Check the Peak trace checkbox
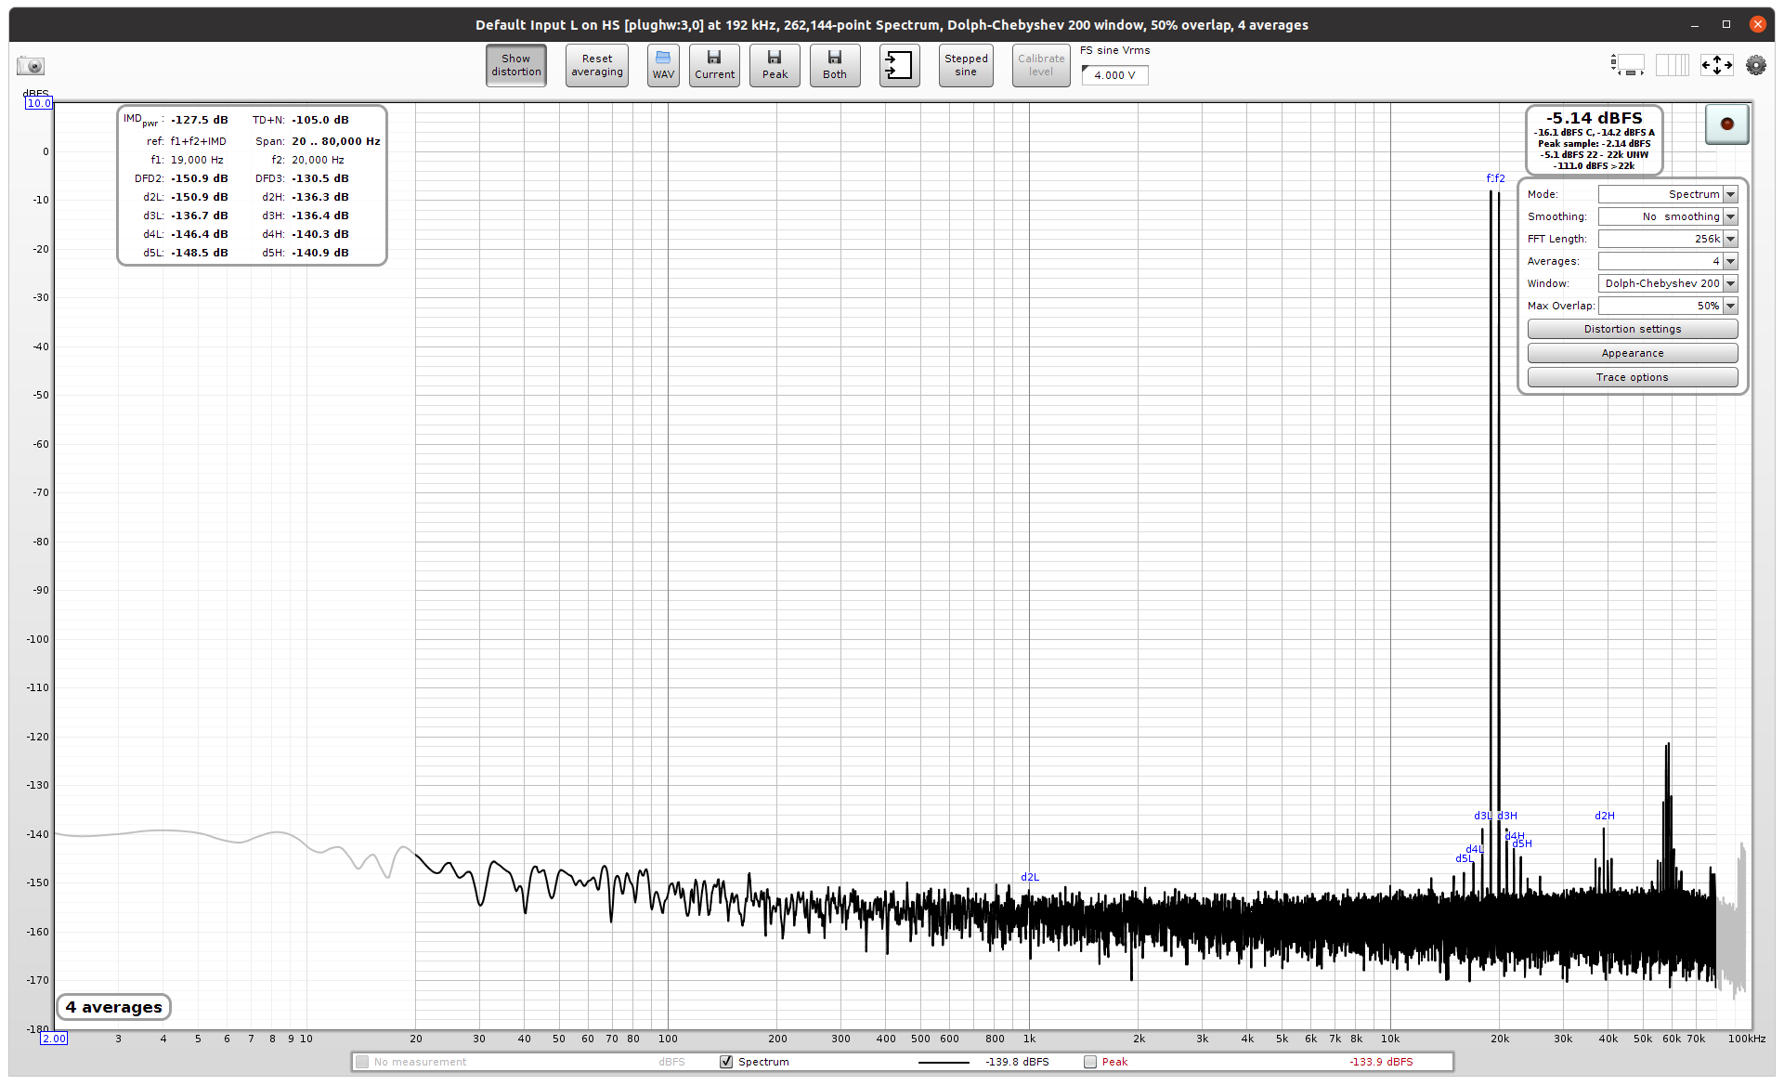 (1090, 1062)
